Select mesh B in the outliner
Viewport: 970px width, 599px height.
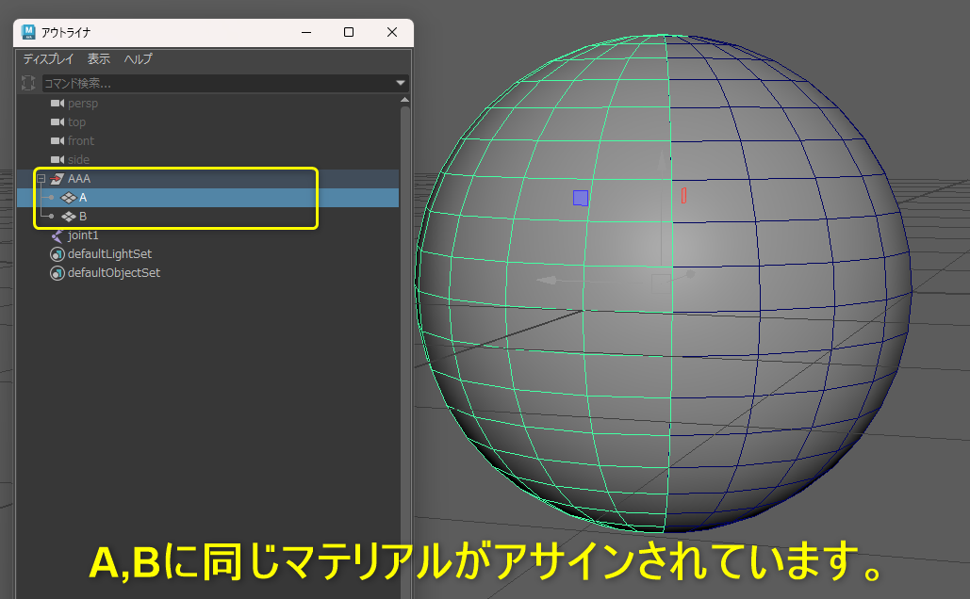click(84, 217)
